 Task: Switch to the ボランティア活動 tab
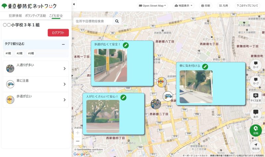click(x=35, y=16)
